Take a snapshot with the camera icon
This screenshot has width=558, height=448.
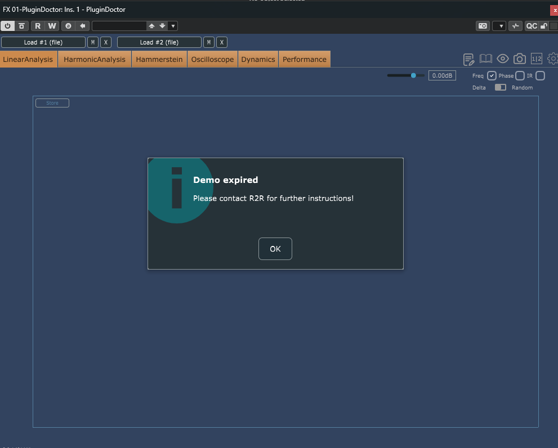(x=519, y=59)
